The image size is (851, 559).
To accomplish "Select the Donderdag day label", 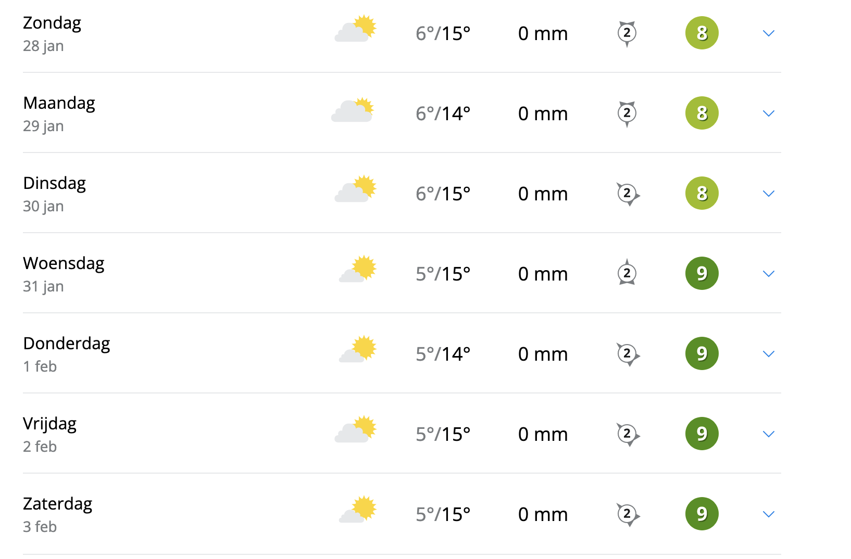I will coord(67,344).
